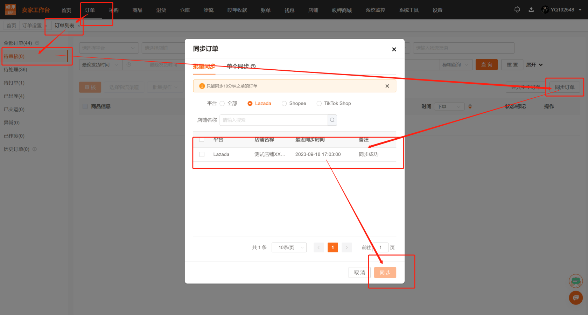Image resolution: width=588 pixels, height=315 pixels.
Task: Close the 订单列表 tab via its x
Action: 78,26
